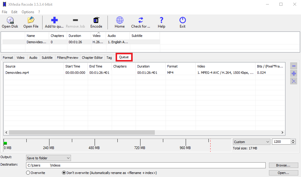Increase the 1200 size stepper value
301x177 pixels.
[293, 140]
